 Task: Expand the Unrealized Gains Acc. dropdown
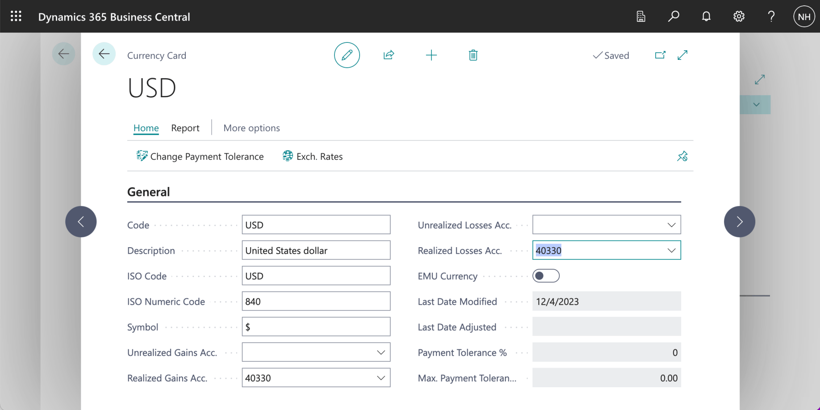(x=381, y=352)
